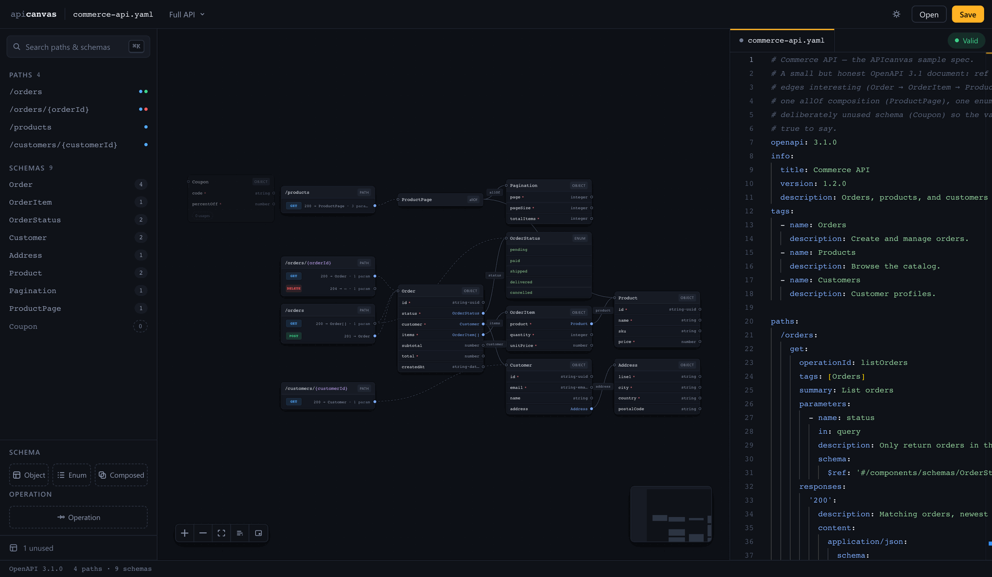Screen dimensions: 992x577
Task: Click the minimap thumbnail on canvas
Action: click(x=671, y=515)
